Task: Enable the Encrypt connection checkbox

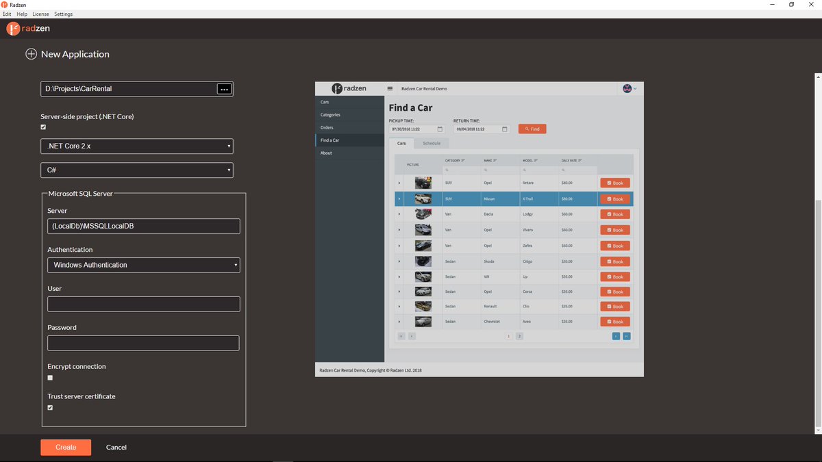Action: tap(50, 377)
